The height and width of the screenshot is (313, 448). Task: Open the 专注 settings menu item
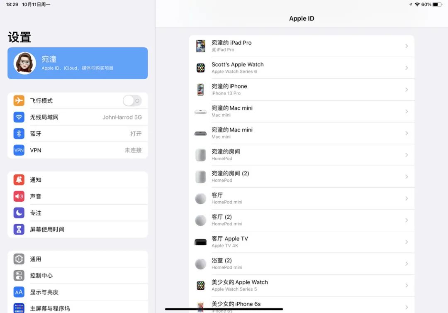78,213
